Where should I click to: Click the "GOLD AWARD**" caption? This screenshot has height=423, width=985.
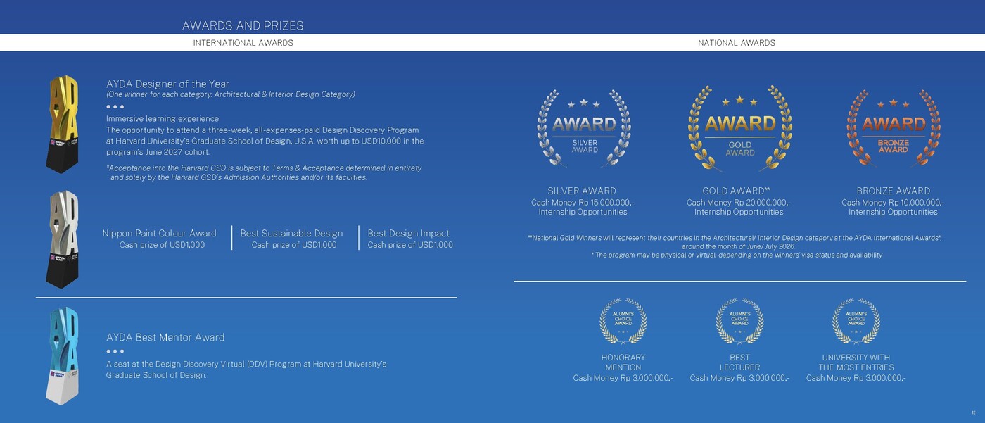point(737,191)
